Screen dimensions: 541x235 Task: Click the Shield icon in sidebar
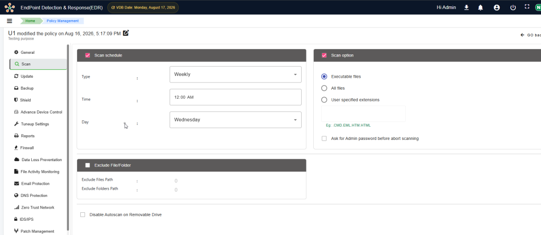pos(16,100)
